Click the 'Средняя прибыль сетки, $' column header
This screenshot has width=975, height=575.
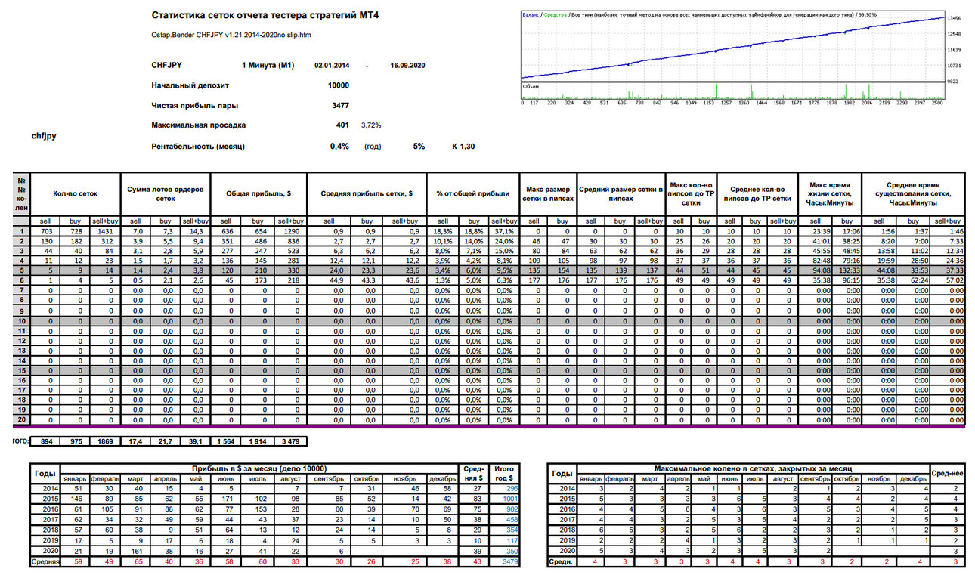click(x=367, y=193)
